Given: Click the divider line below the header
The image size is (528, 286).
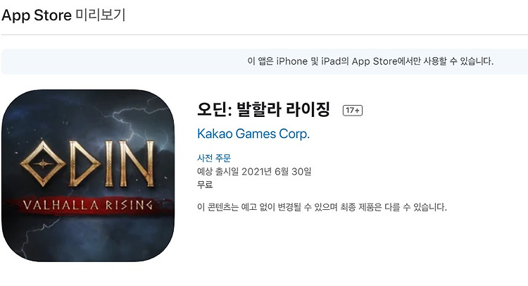Looking at the screenshot, I should [x=264, y=35].
